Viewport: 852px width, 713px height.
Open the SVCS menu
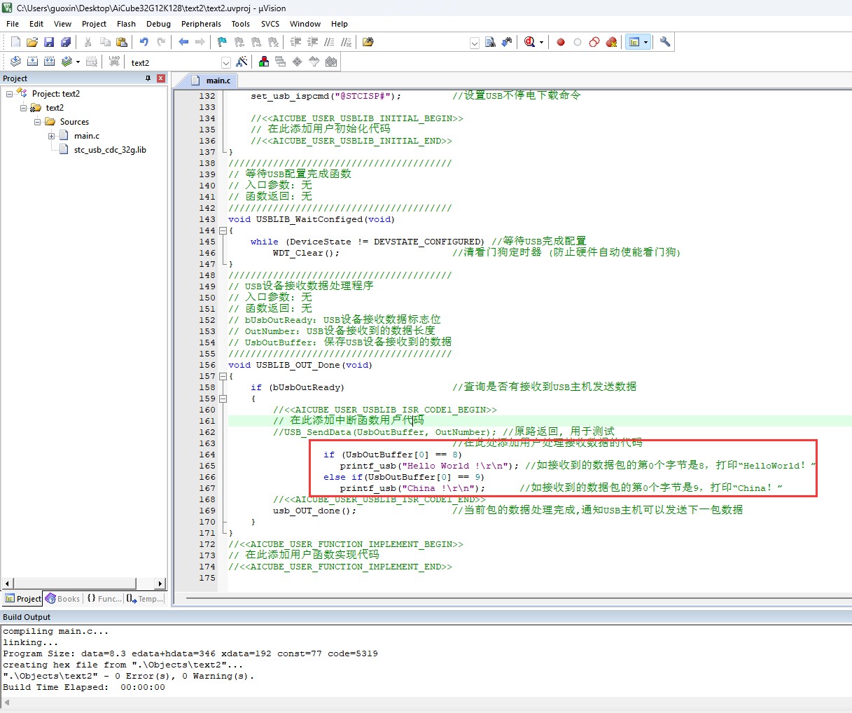tap(270, 24)
